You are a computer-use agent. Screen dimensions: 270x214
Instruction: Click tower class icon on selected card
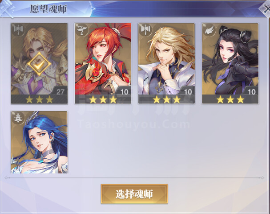[x=18, y=30]
